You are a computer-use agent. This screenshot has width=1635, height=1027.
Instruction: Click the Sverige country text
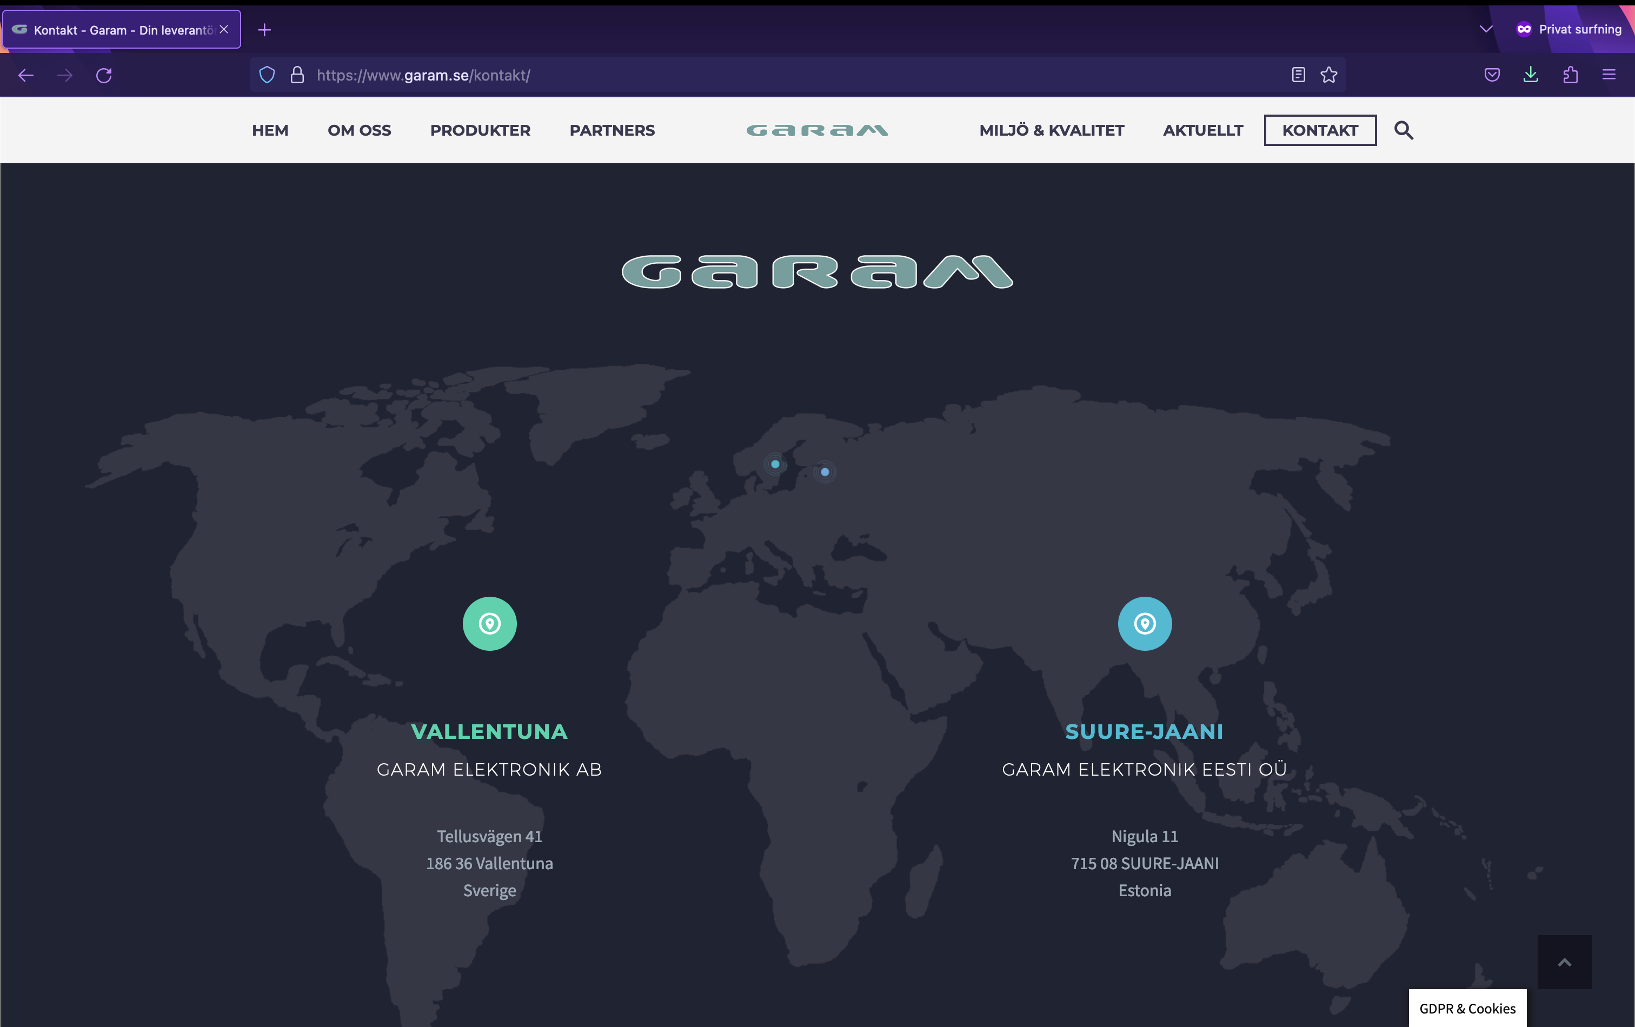click(489, 891)
